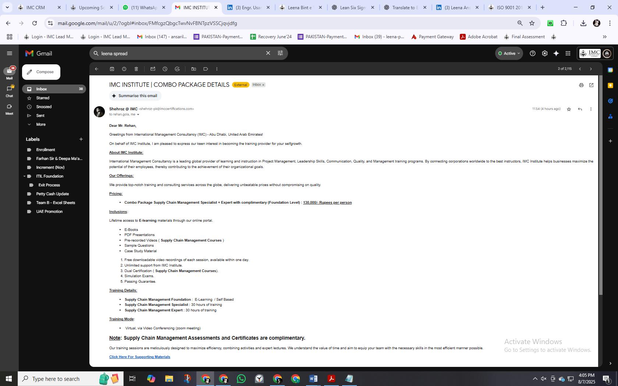Reply to Shehroz's message

coord(580,109)
